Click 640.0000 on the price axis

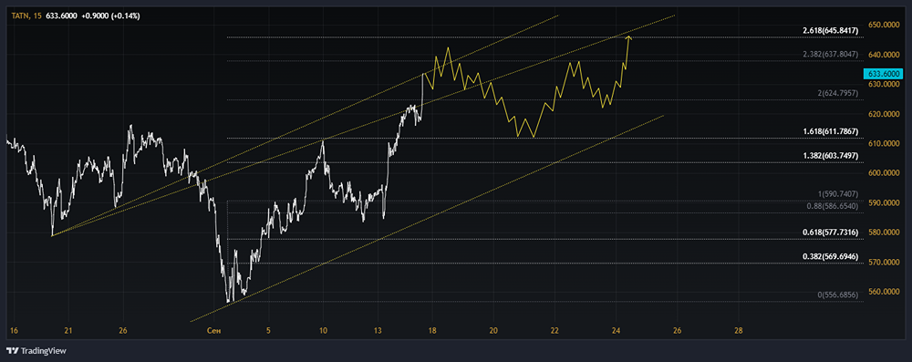[x=884, y=55]
